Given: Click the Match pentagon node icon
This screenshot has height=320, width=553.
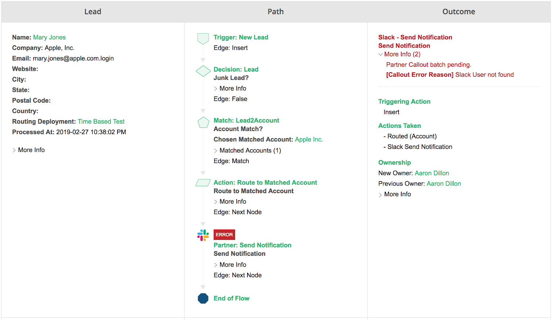Looking at the screenshot, I should click(203, 122).
